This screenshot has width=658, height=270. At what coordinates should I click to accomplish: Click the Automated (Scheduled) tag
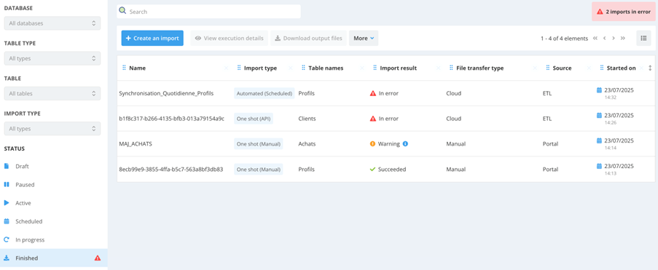tap(265, 93)
